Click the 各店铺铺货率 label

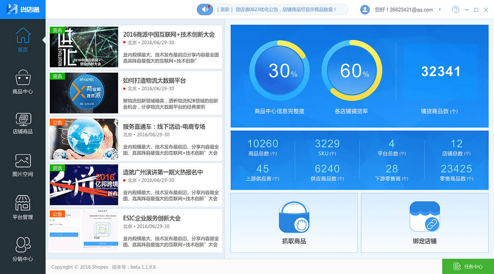click(x=351, y=111)
